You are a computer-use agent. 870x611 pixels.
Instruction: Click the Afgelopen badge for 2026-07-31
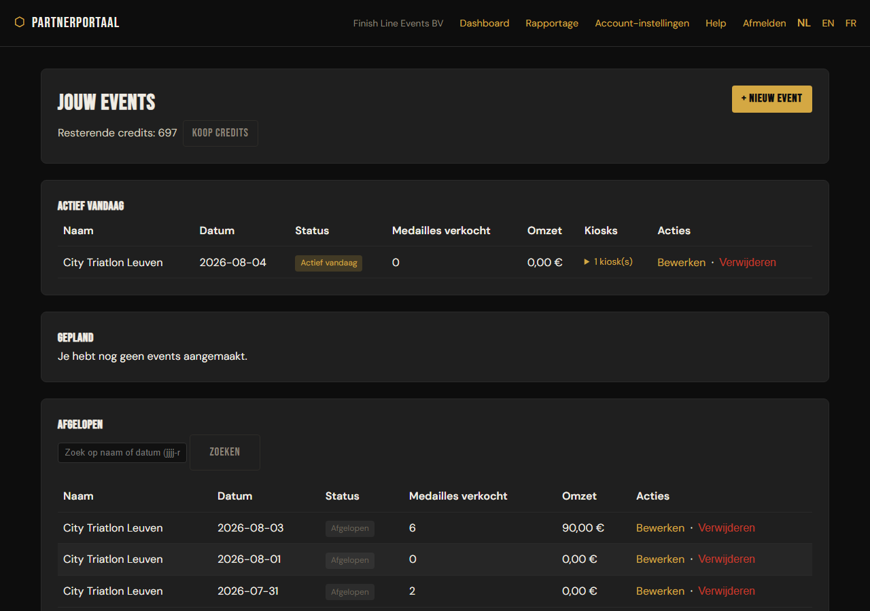[350, 592]
